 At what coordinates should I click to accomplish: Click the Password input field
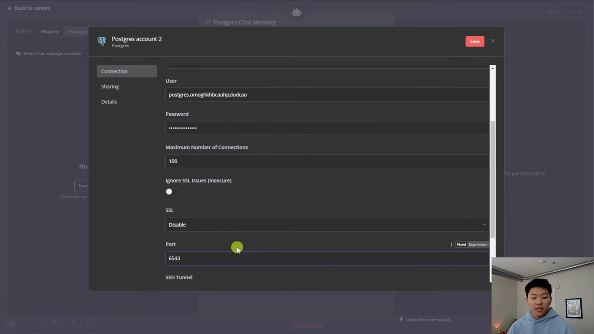327,128
